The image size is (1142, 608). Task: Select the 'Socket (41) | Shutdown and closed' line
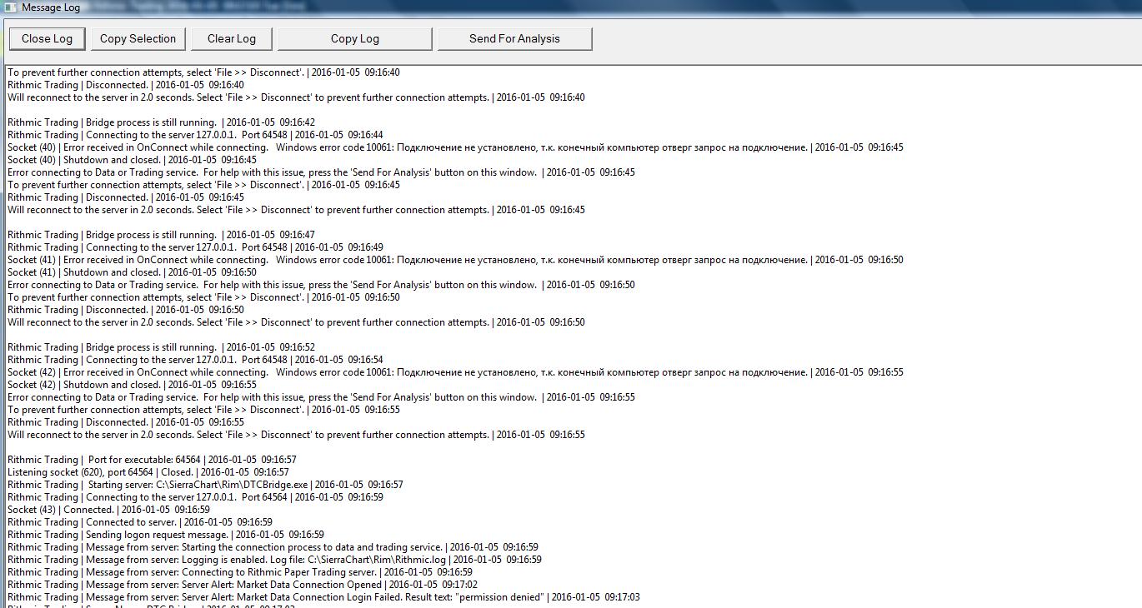pos(132,272)
